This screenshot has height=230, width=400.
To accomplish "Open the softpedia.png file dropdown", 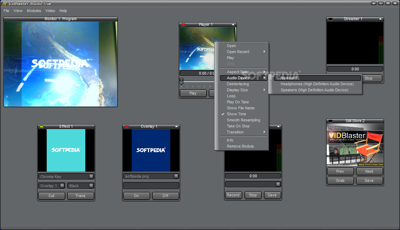I will 176,176.
